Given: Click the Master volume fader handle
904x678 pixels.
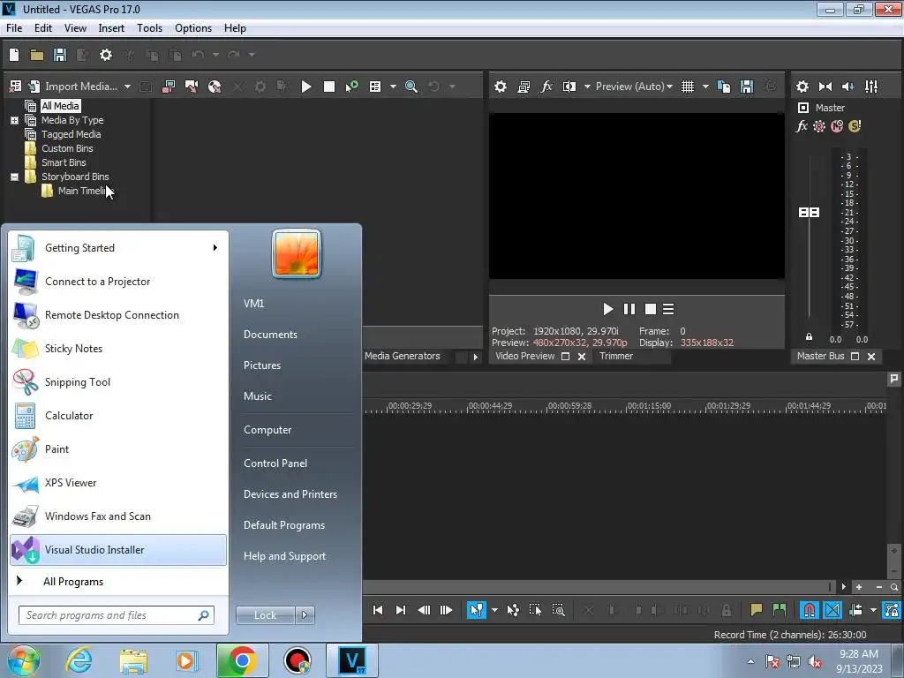Looking at the screenshot, I should 809,213.
